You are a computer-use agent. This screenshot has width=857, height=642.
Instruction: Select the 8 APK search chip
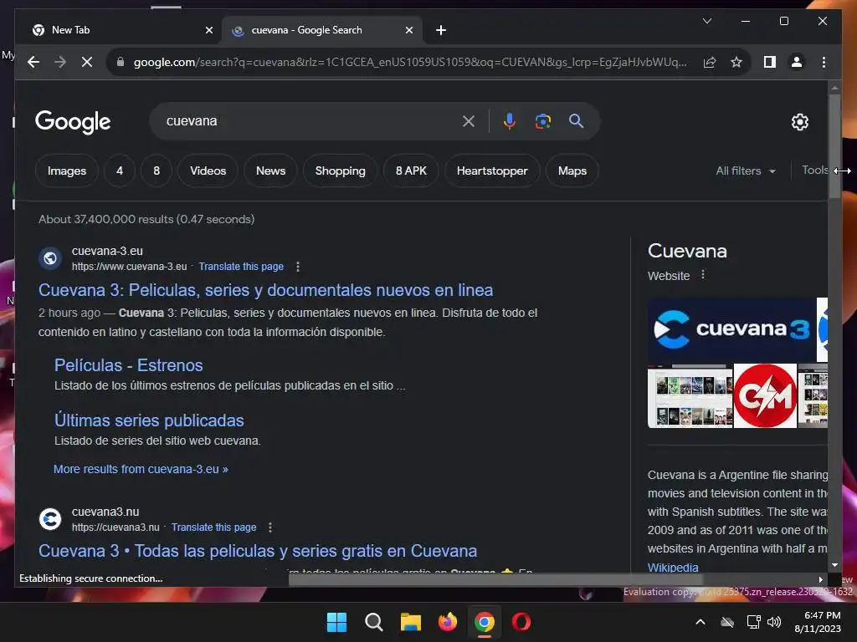click(411, 171)
